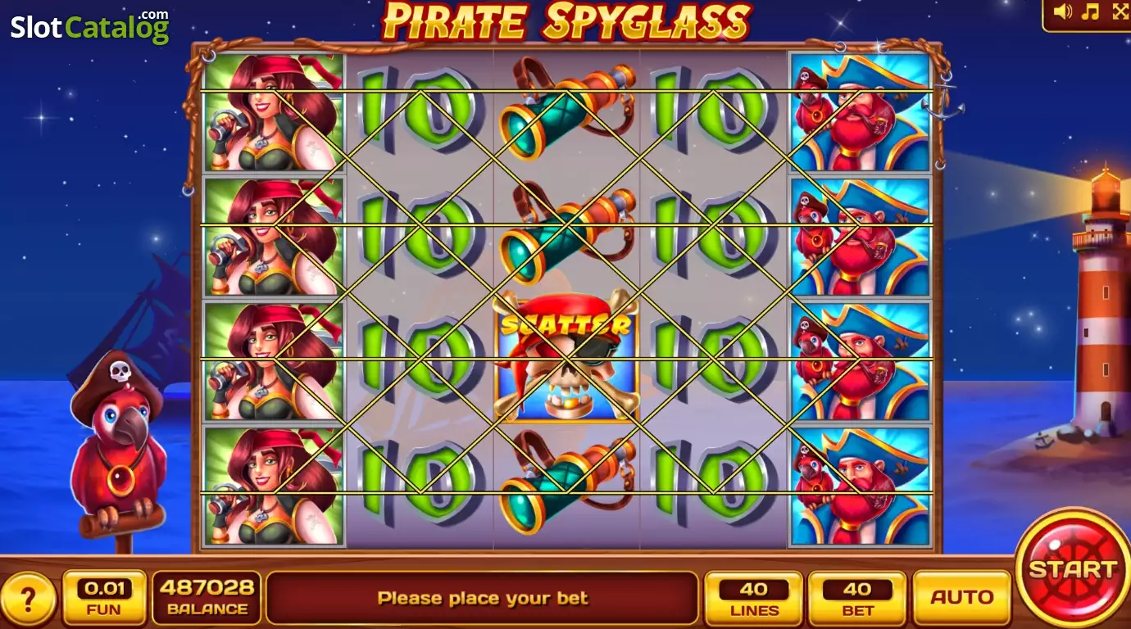The image size is (1131, 629).
Task: Adjust the BET amount
Action: click(x=857, y=598)
